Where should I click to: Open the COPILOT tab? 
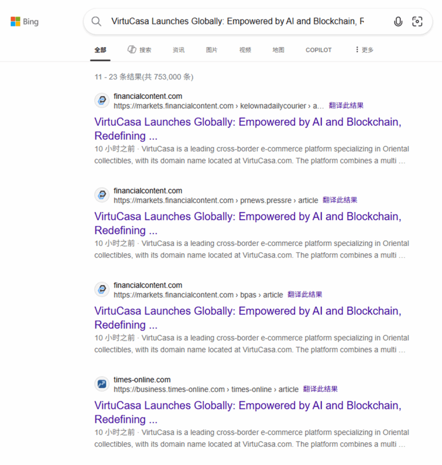pos(319,50)
